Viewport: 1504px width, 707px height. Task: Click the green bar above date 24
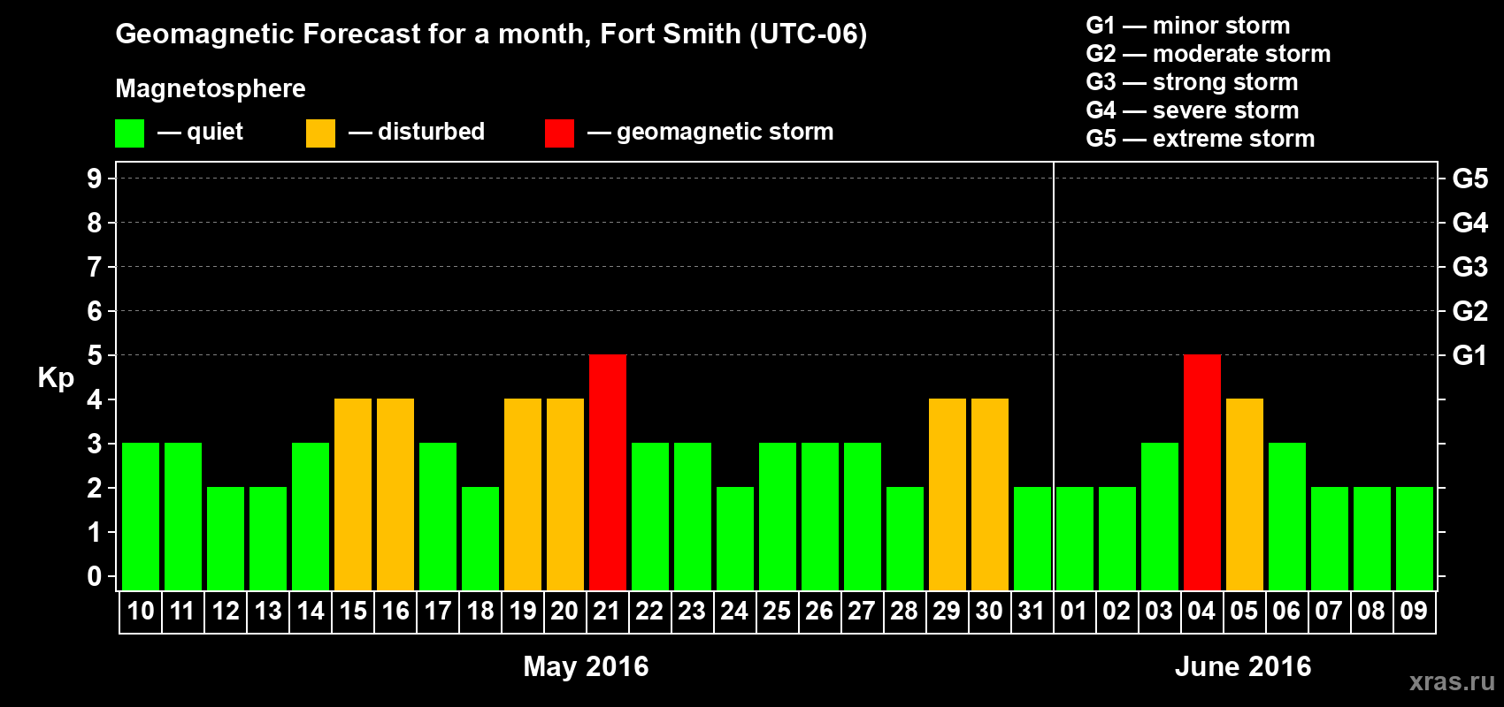tap(735, 539)
